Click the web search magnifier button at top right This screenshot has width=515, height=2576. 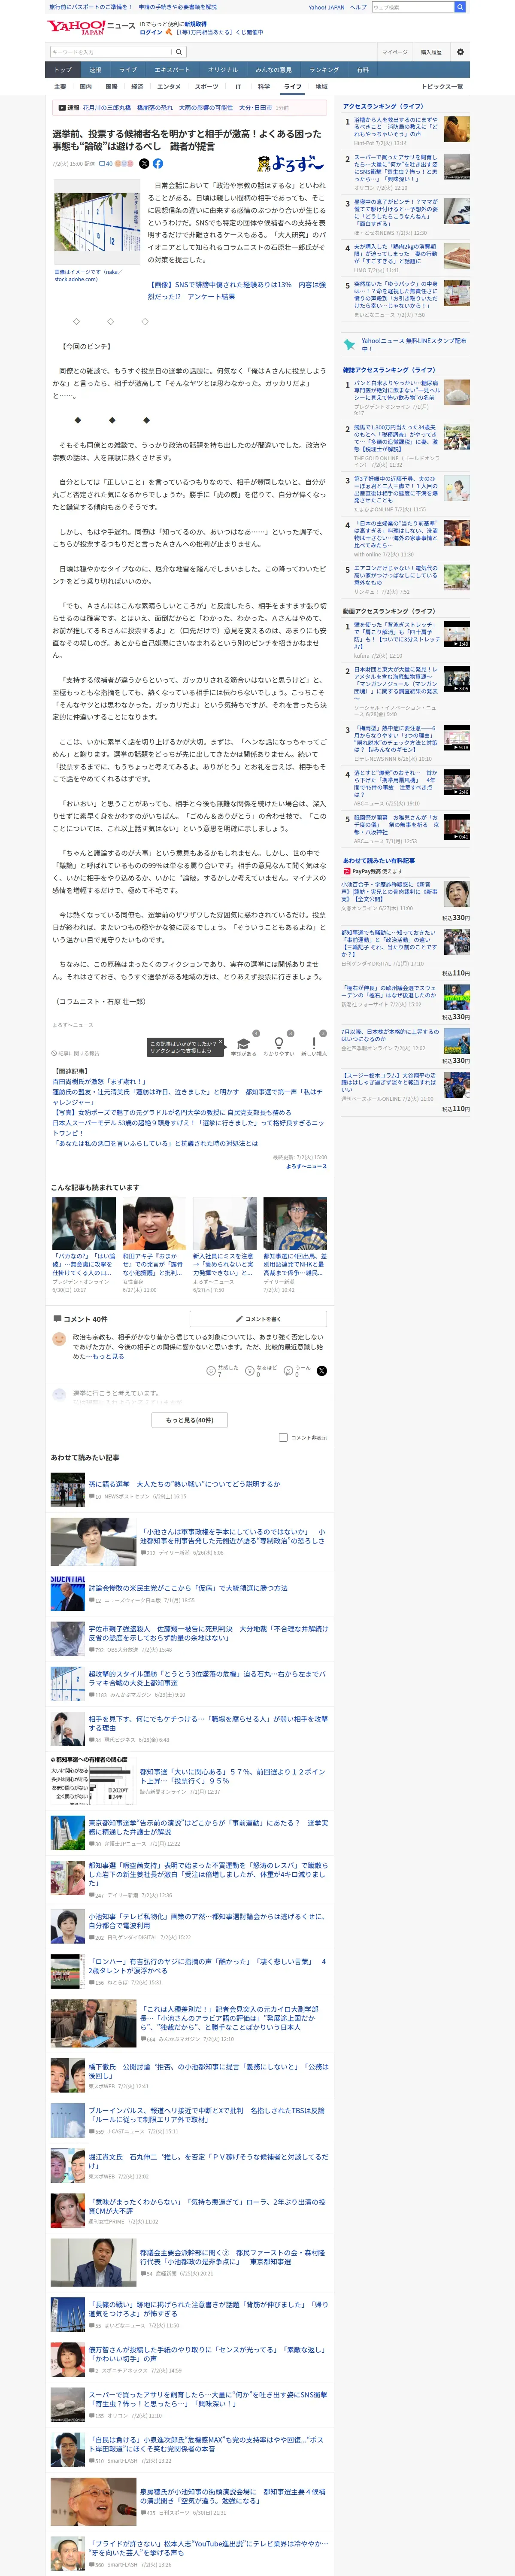(x=460, y=7)
